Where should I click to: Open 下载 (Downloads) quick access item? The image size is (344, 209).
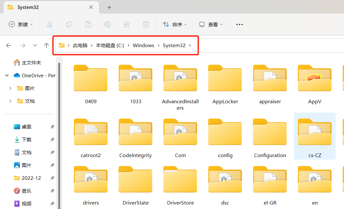pyautogui.click(x=23, y=139)
